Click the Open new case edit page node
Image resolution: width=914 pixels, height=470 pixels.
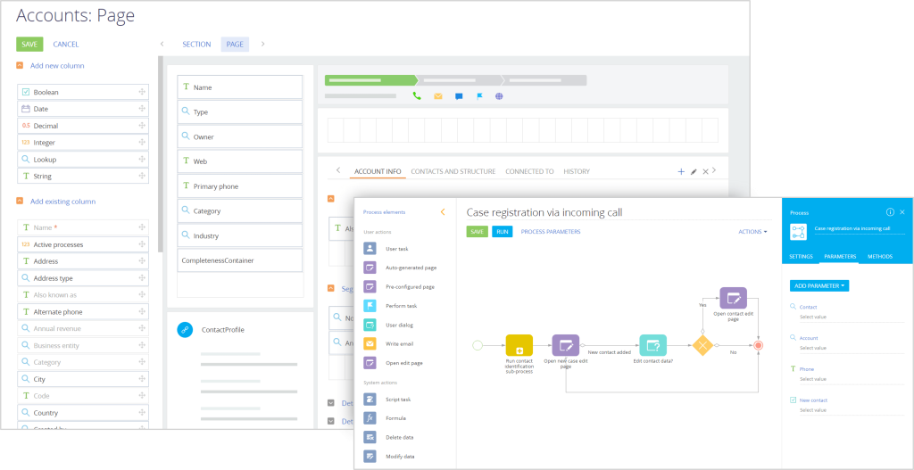565,345
